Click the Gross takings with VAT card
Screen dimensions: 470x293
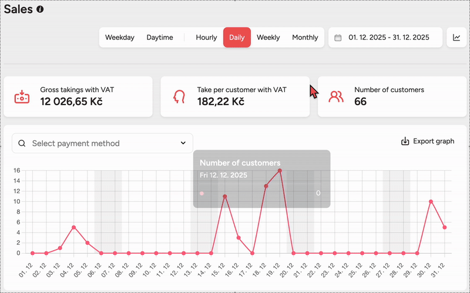tap(78, 96)
